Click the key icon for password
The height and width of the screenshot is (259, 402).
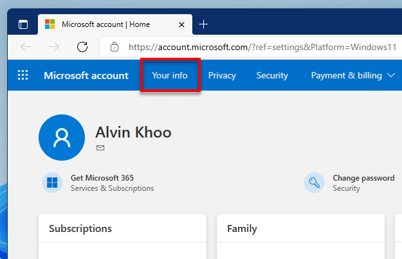click(x=315, y=183)
